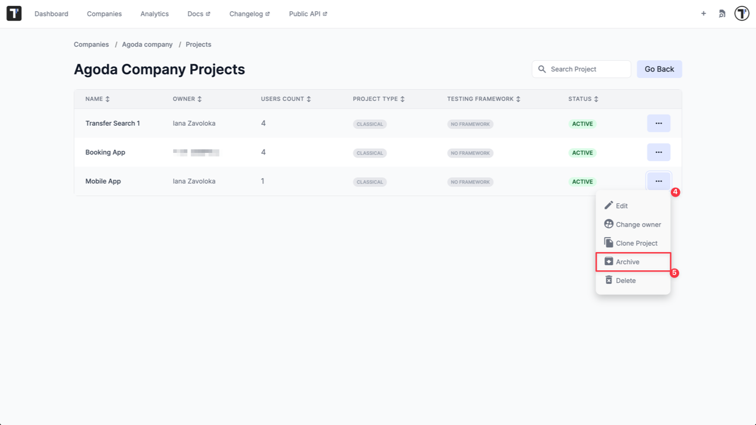
Task: Click the Search Project input field
Action: point(581,68)
